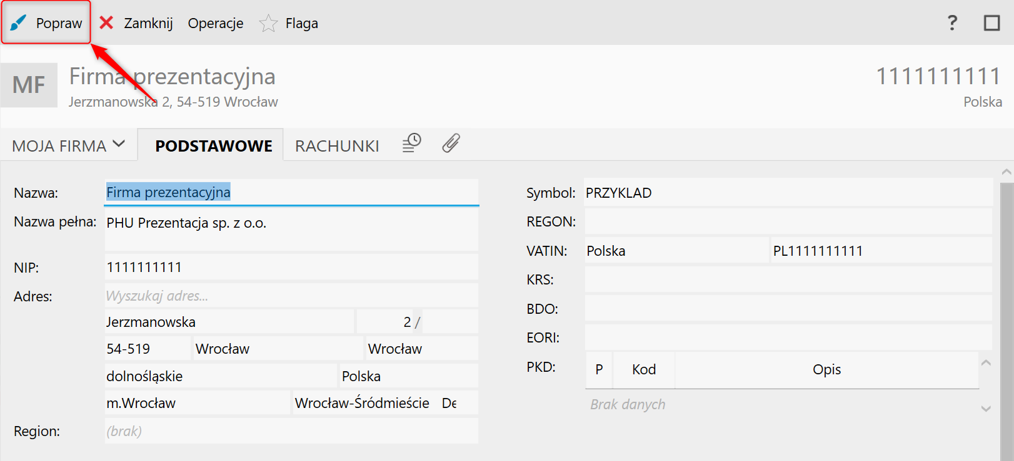Click the Region field showing (brak)
The height and width of the screenshot is (461, 1014).
pyautogui.click(x=291, y=431)
